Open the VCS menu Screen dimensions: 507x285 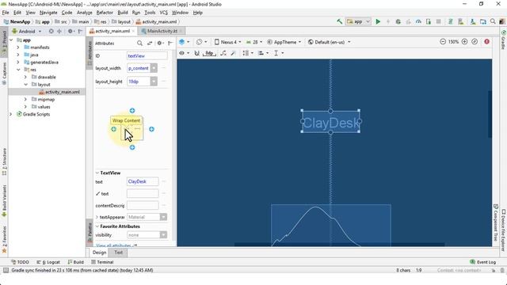point(164,13)
